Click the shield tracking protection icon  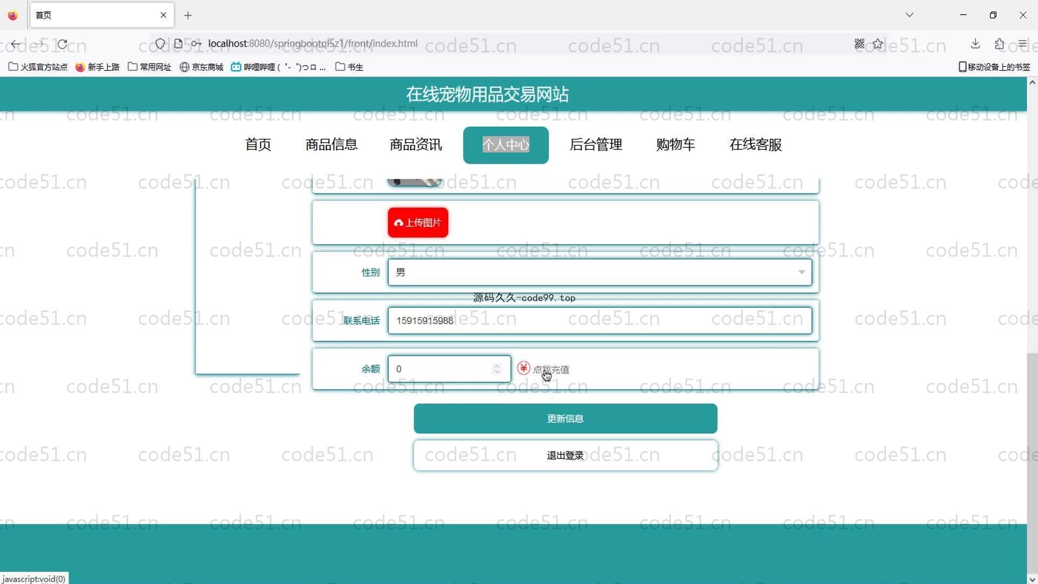pyautogui.click(x=160, y=43)
